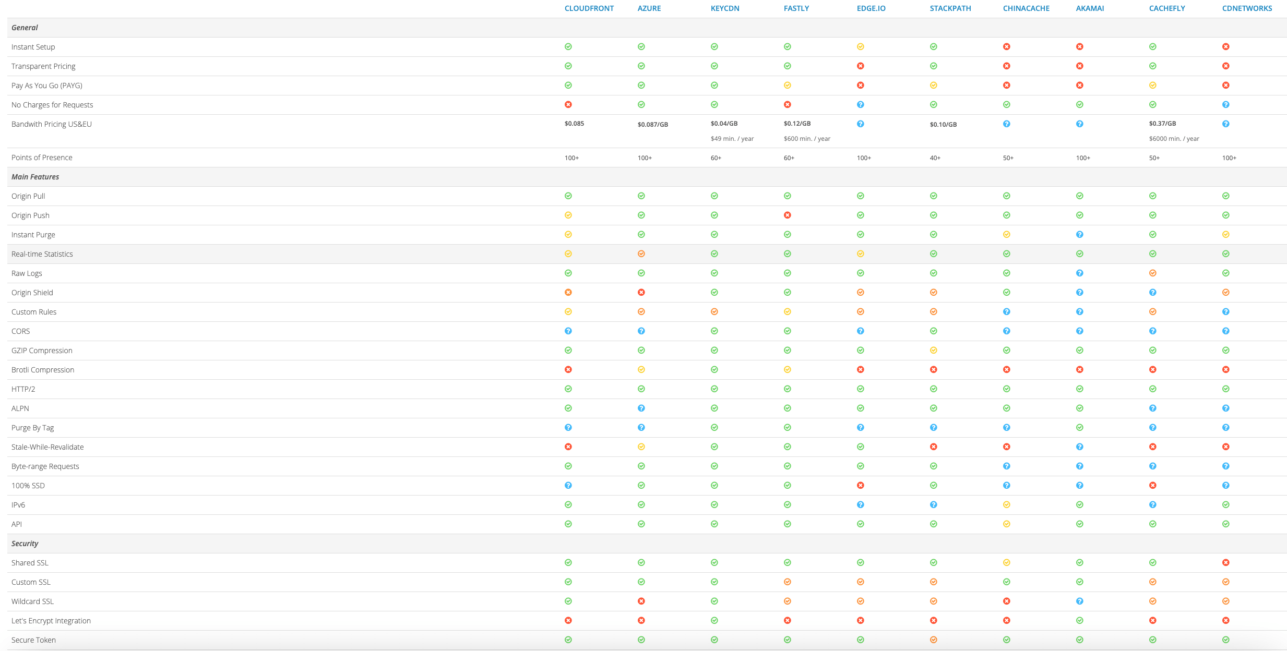Screen dimensions: 1287x651
Task: Click red cross for Azure Origin Shield
Action: point(641,293)
